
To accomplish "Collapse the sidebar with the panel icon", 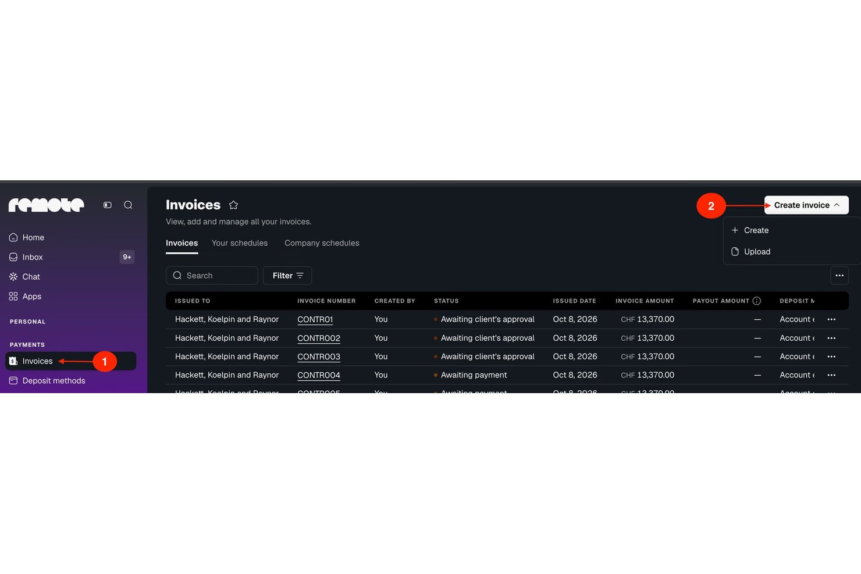I will coord(108,205).
